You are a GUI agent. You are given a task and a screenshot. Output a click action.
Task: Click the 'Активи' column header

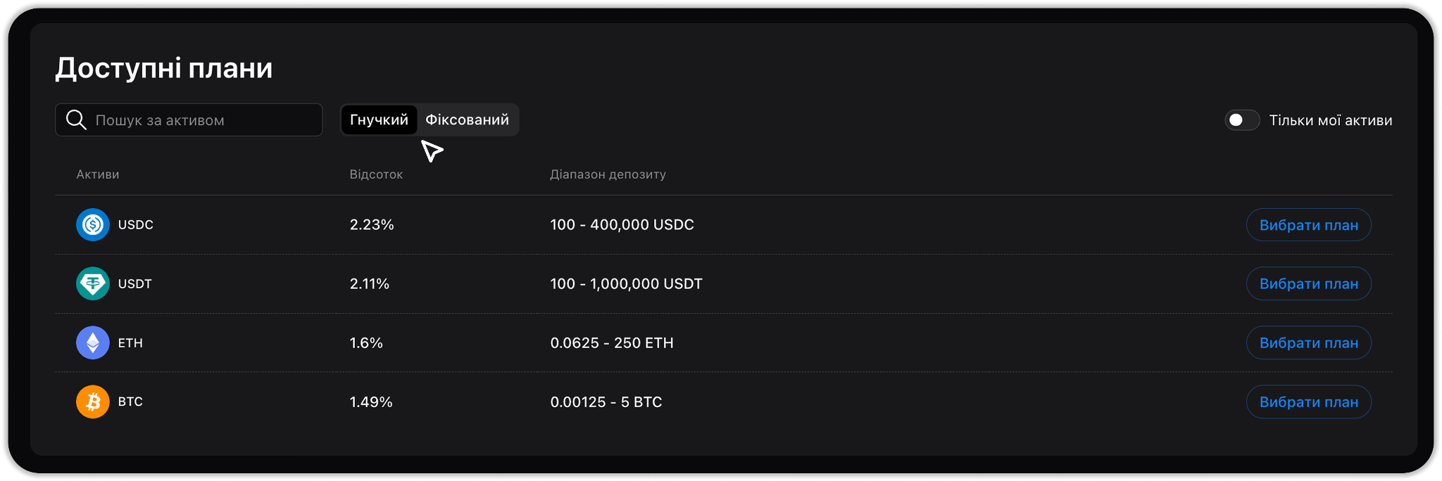pyautogui.click(x=98, y=174)
